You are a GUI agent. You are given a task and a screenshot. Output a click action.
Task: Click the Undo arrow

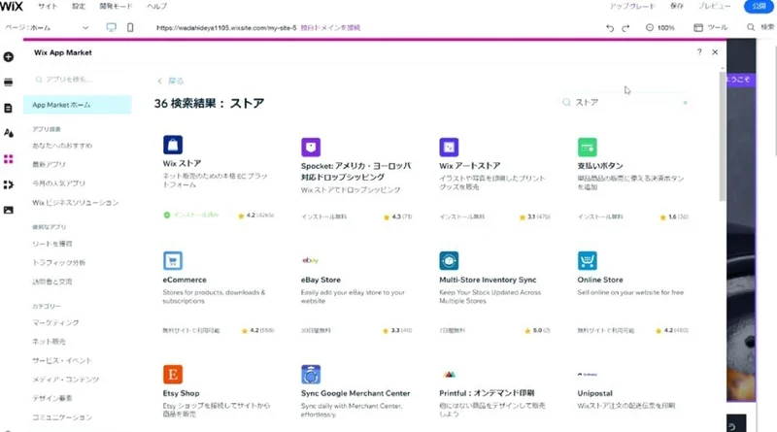click(x=610, y=28)
